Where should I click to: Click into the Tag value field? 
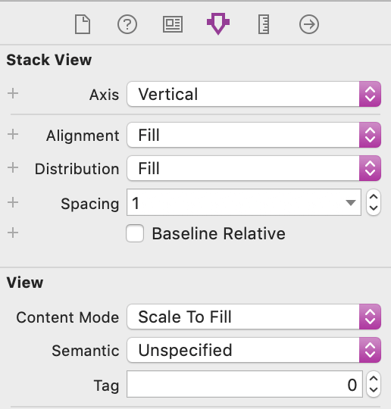click(245, 384)
